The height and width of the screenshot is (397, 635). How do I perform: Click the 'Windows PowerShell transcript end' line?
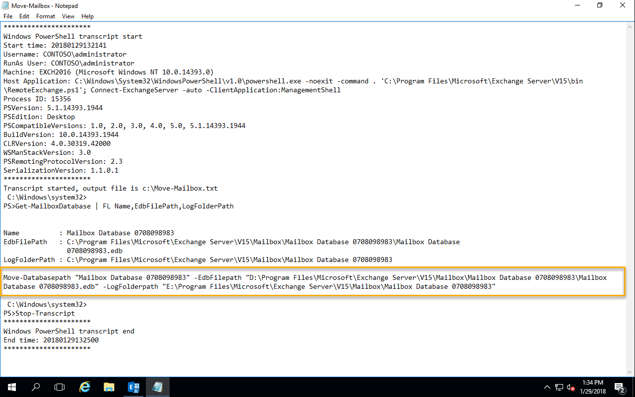69,331
